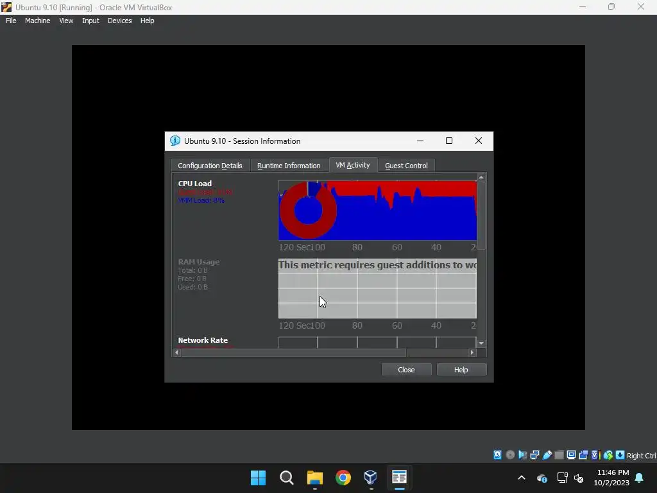Click the vertical scrollbar up arrow
The height and width of the screenshot is (493, 657).
(481, 178)
